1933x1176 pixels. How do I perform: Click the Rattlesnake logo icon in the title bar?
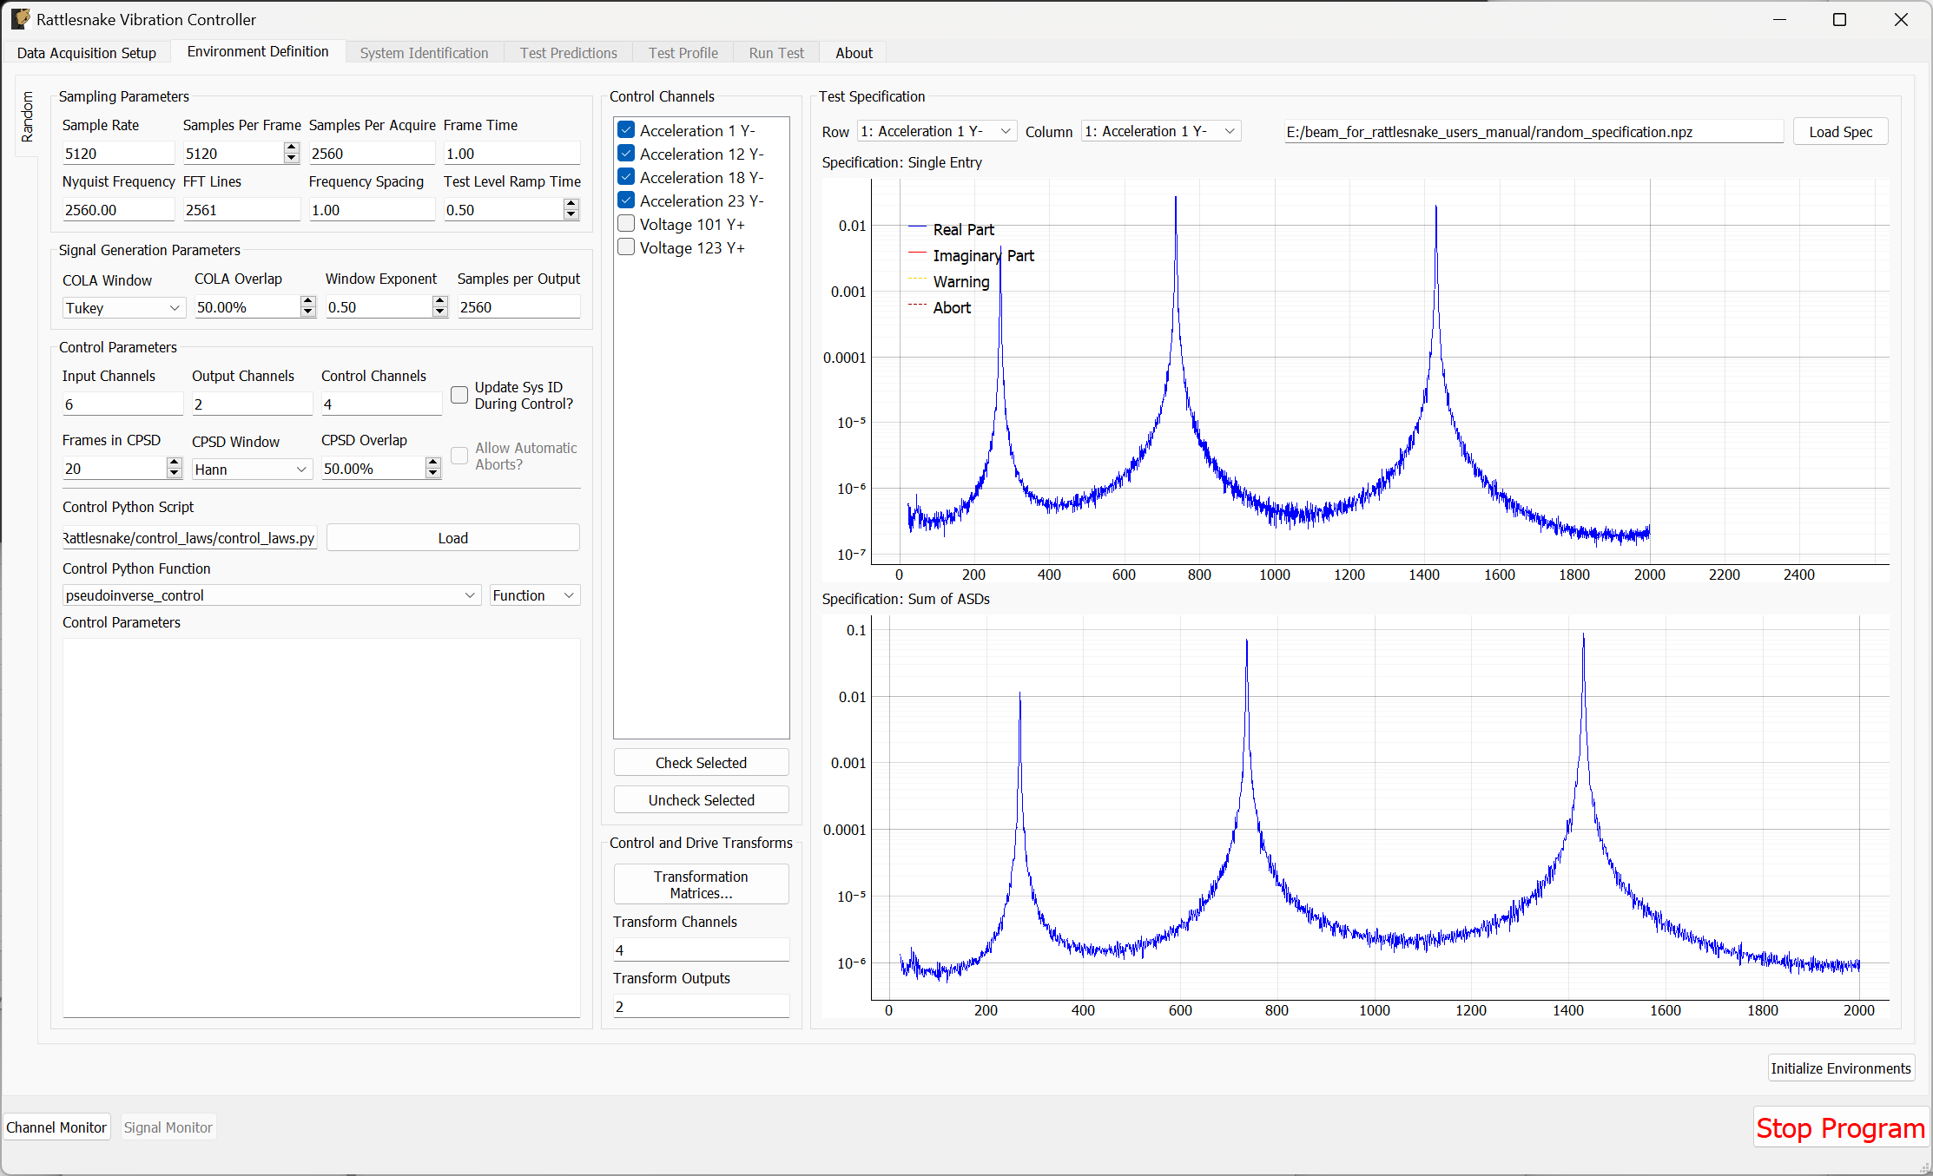pyautogui.click(x=19, y=18)
